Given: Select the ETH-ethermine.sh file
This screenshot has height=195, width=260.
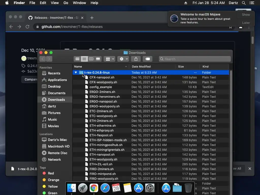Looking at the screenshot, I should [151, 126].
